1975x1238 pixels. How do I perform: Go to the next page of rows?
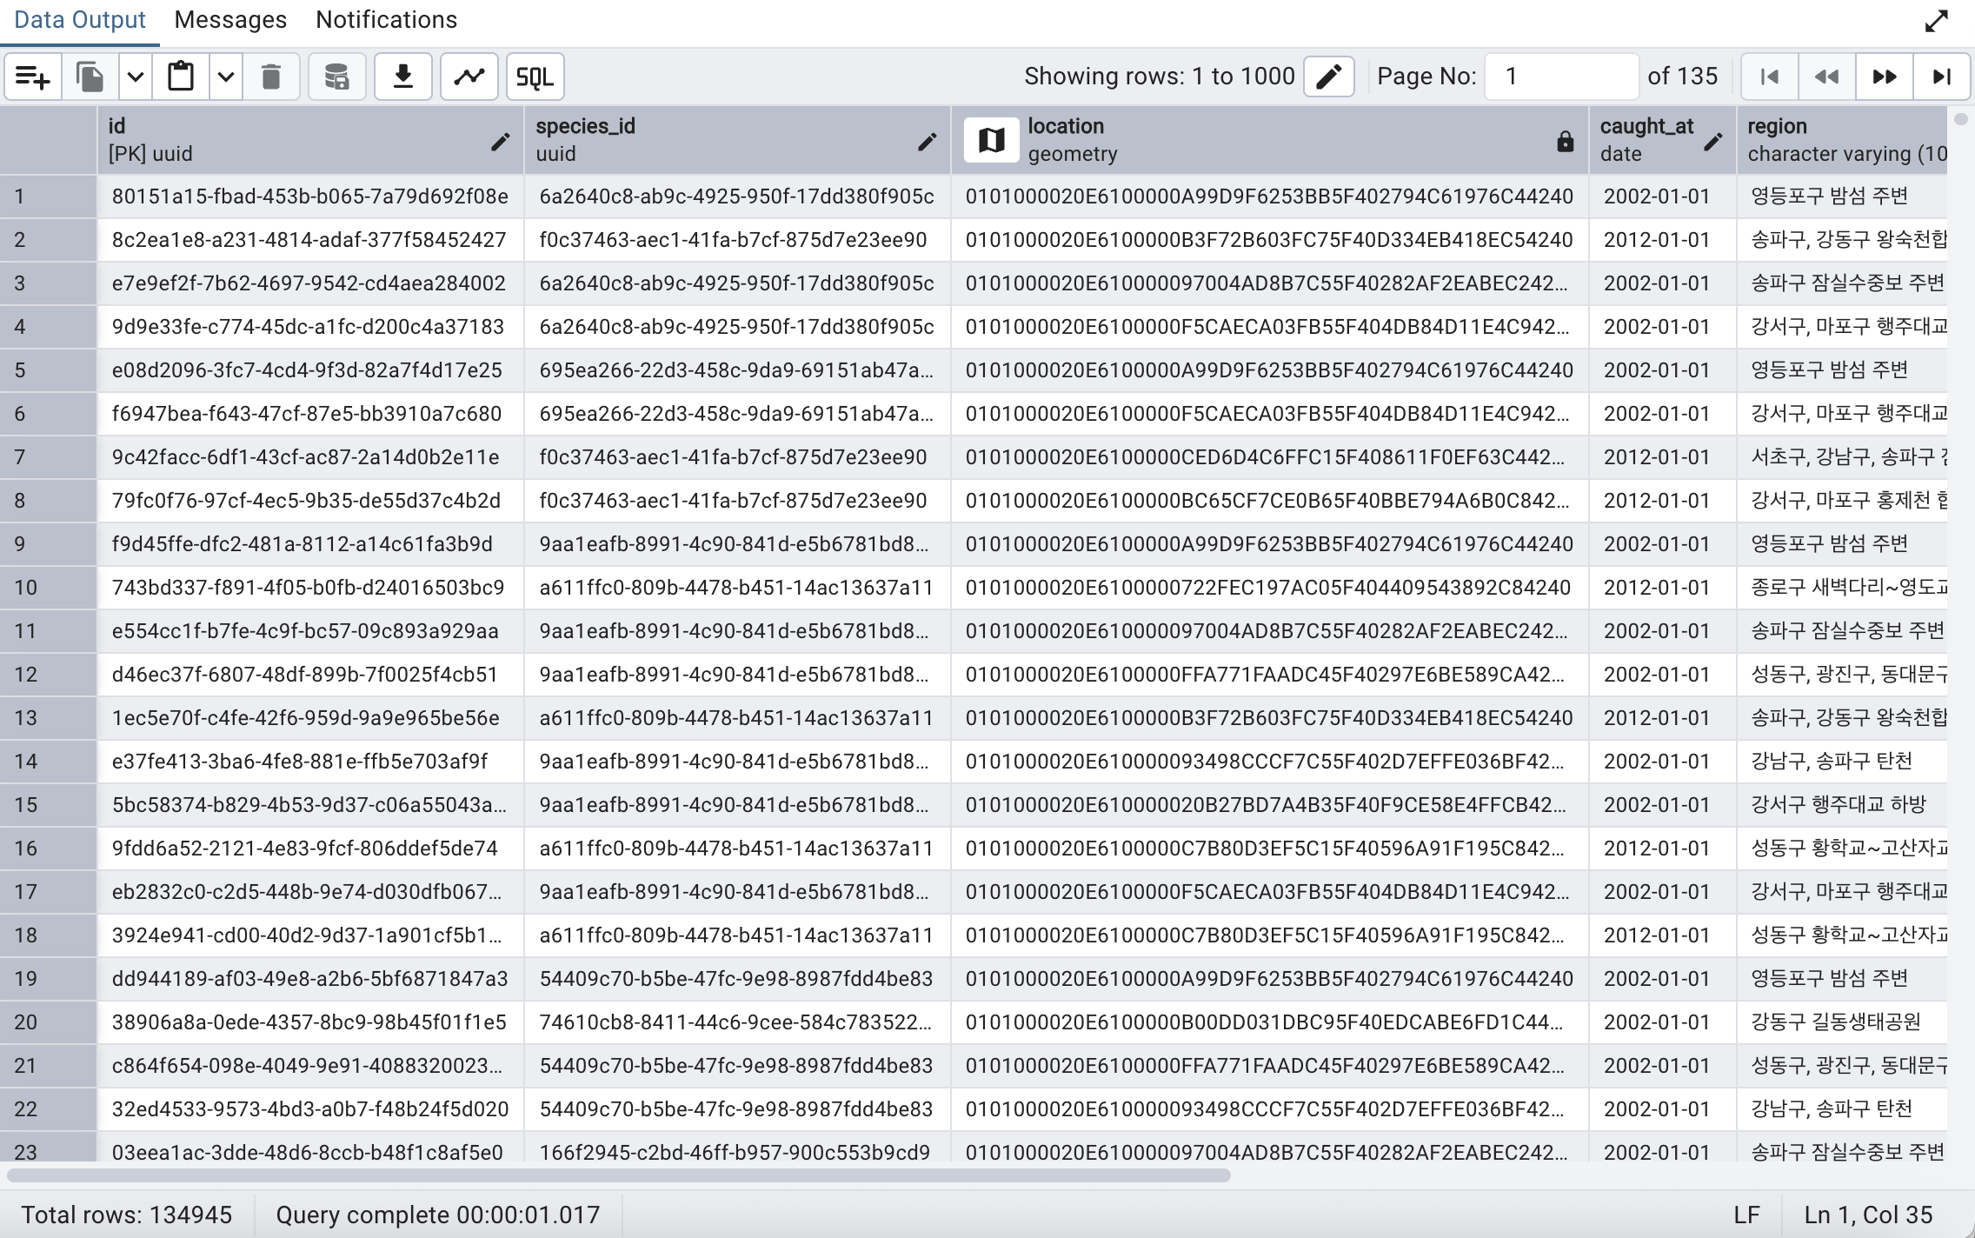(1885, 77)
